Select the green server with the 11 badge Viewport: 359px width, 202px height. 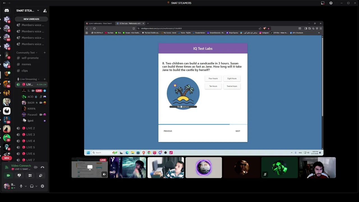click(x=7, y=138)
